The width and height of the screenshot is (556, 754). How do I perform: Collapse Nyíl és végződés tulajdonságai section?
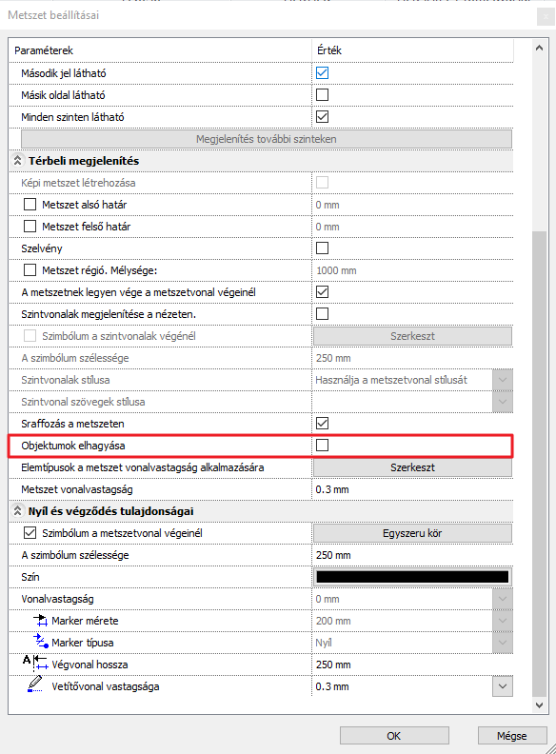17,510
